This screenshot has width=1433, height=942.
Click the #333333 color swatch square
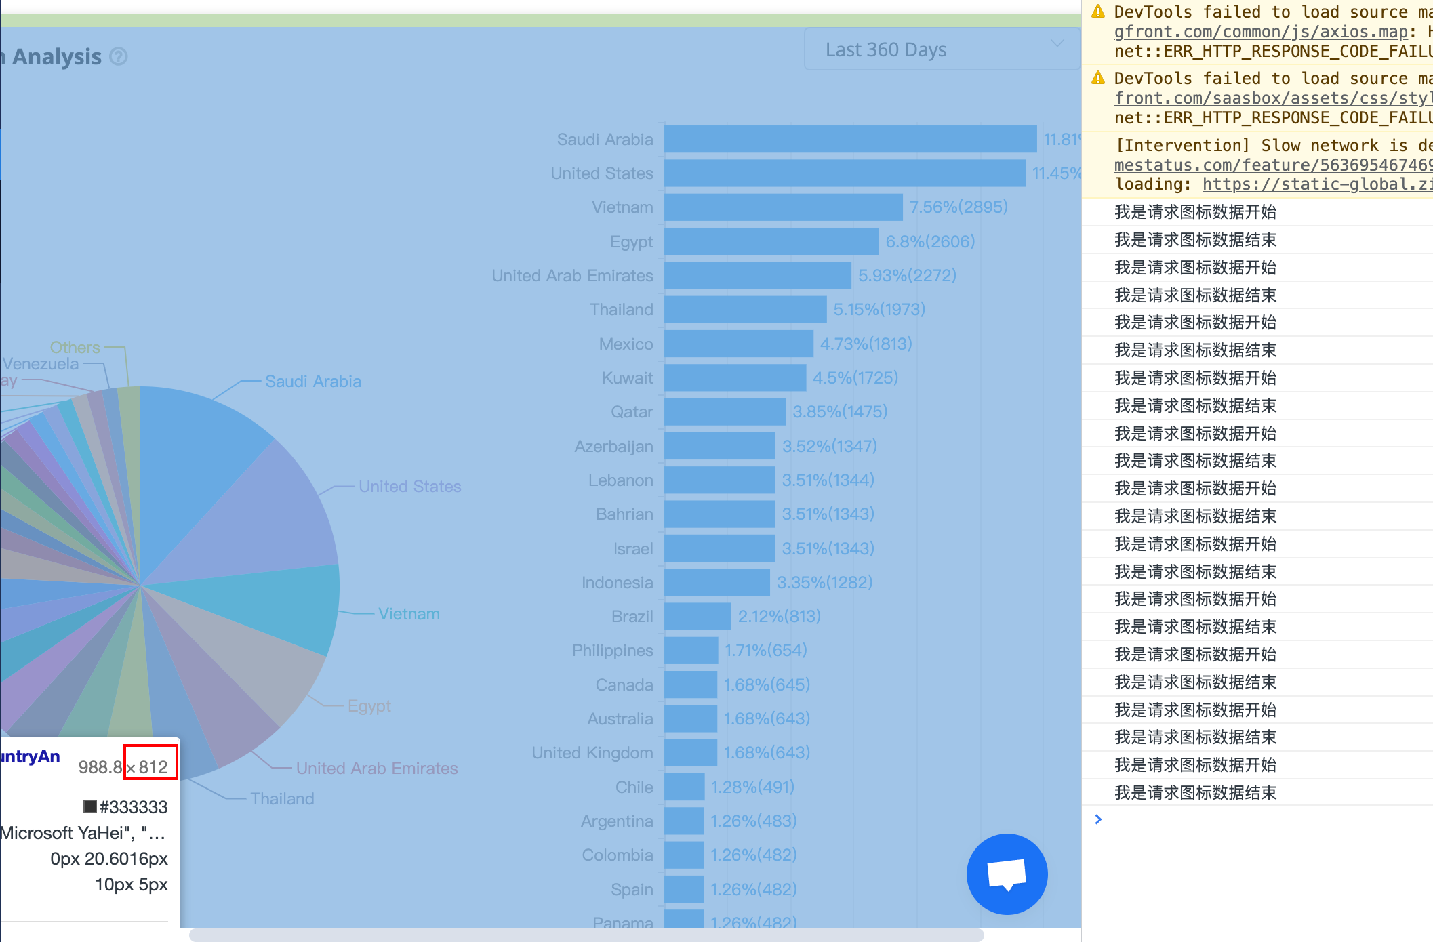(89, 806)
